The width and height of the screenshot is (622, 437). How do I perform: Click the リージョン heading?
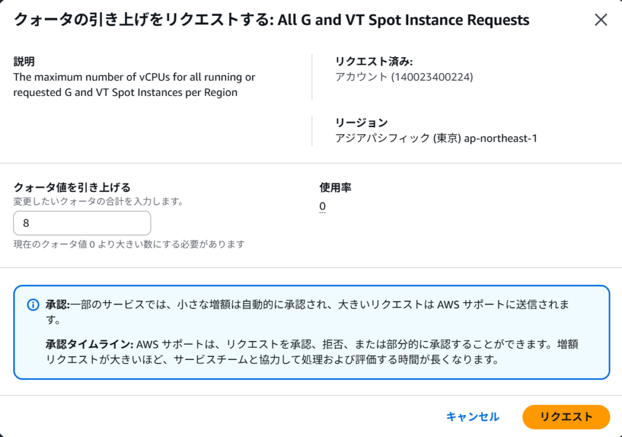[361, 123]
